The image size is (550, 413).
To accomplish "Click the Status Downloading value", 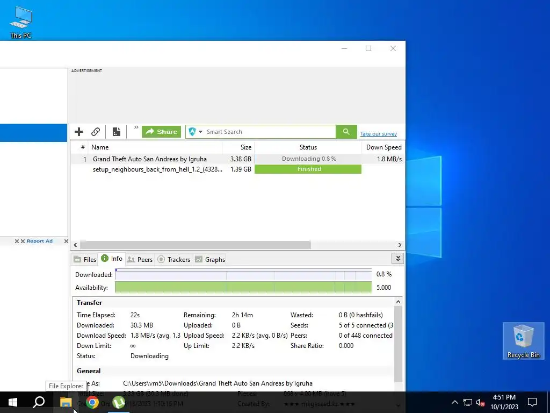I will click(x=149, y=356).
